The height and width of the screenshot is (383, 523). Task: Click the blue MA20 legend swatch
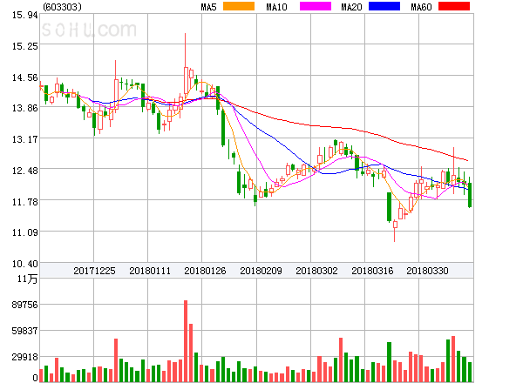(384, 6)
